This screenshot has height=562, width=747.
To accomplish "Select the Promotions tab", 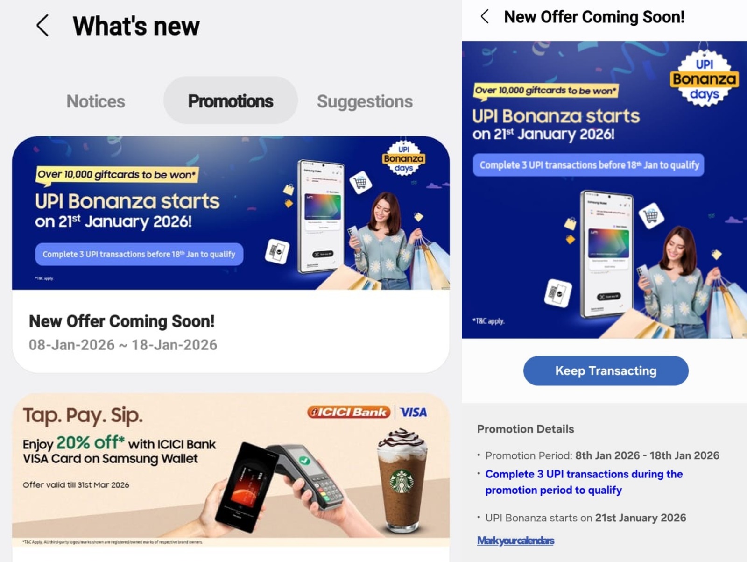I will click(x=231, y=100).
